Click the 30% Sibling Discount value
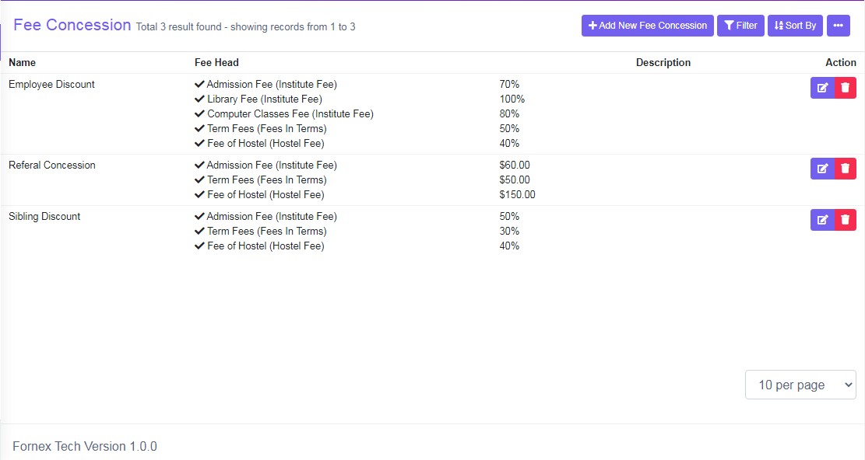Viewport: 865px width, 460px height. coord(509,231)
